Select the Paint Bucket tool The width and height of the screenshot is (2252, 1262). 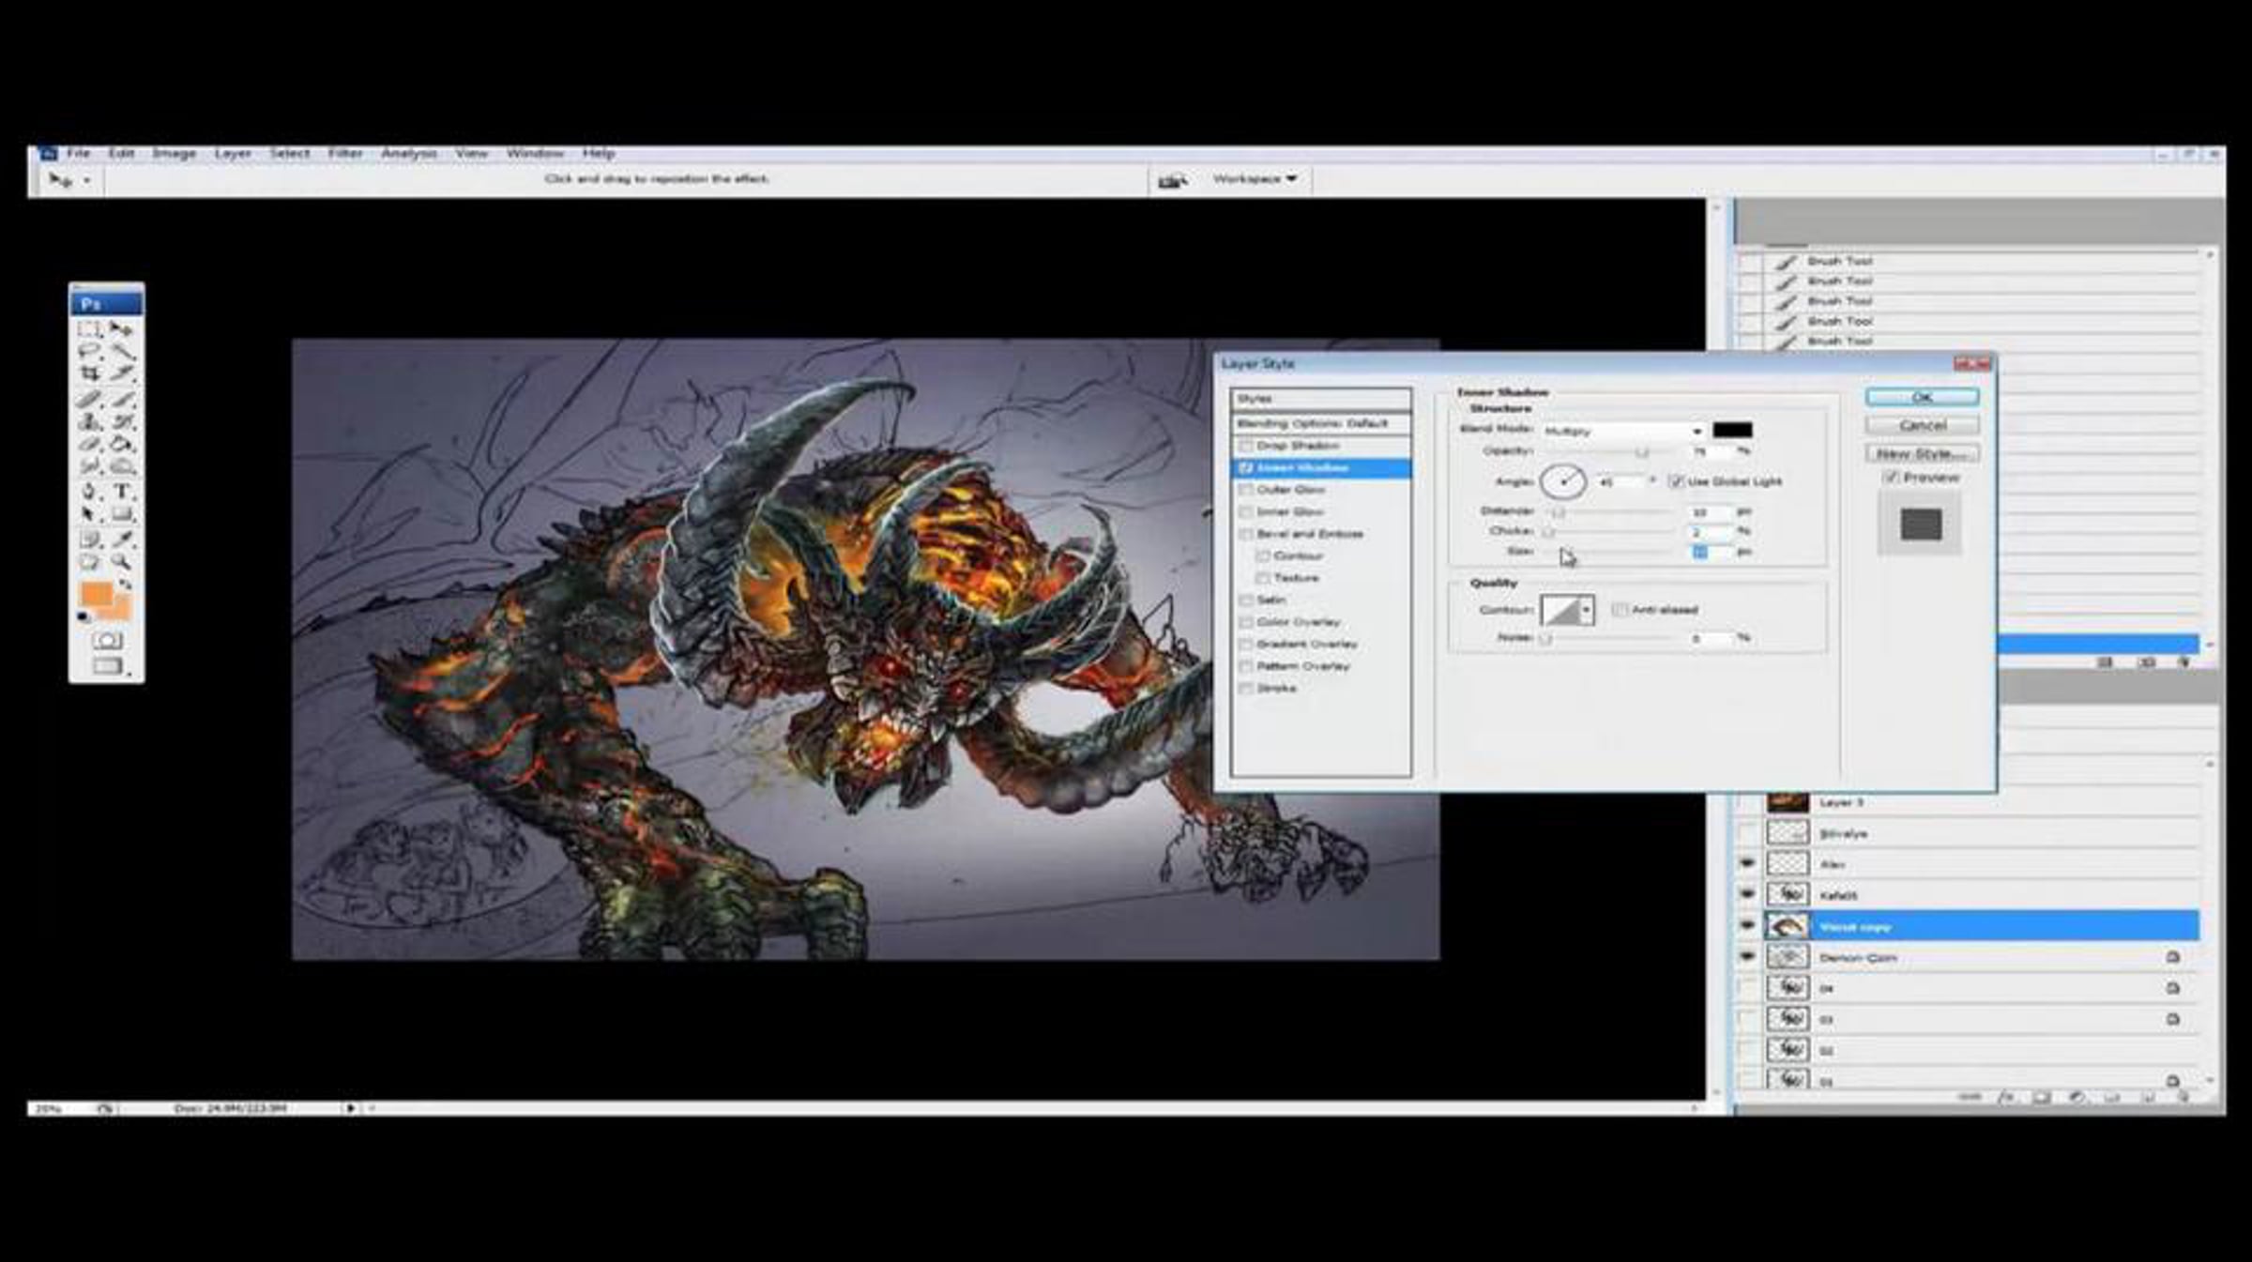(x=122, y=444)
